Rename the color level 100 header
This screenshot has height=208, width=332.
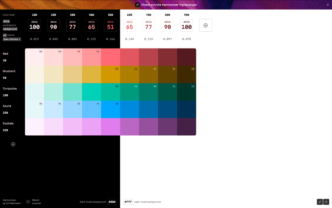(x=35, y=15)
